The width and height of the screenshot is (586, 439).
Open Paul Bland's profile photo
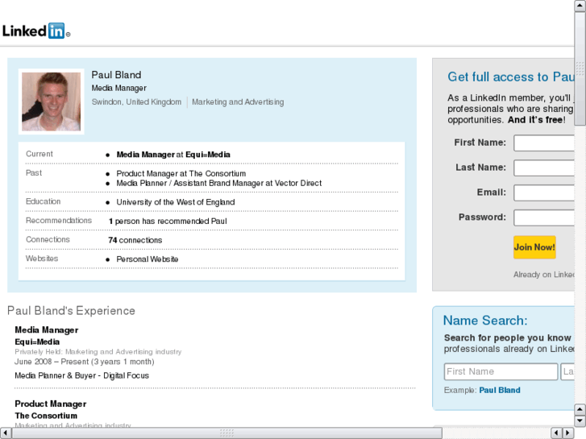pos(52,101)
